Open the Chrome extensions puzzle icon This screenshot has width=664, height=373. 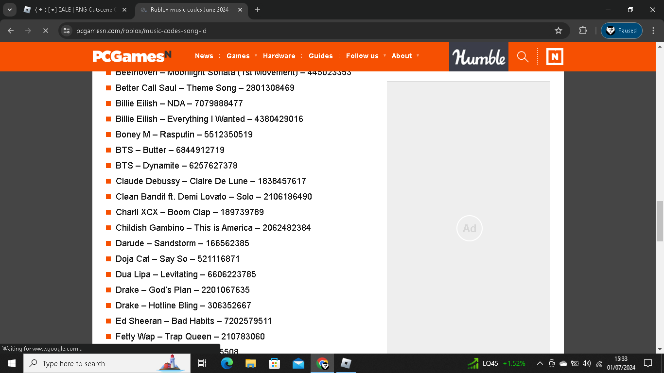pyautogui.click(x=583, y=31)
